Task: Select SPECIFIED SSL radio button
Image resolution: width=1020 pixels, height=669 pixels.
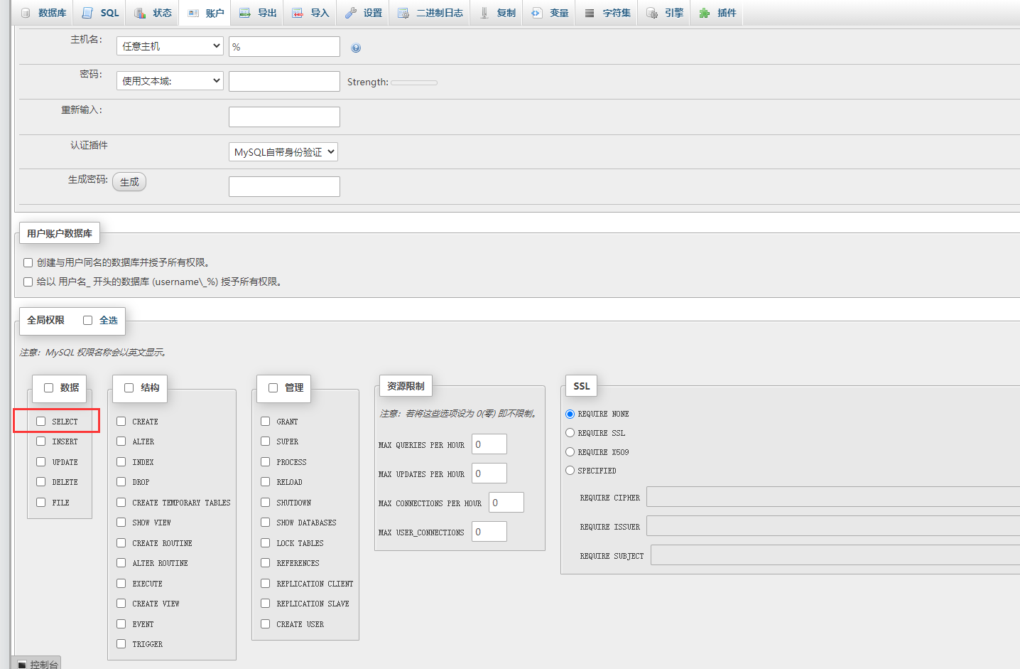Action: 570,471
